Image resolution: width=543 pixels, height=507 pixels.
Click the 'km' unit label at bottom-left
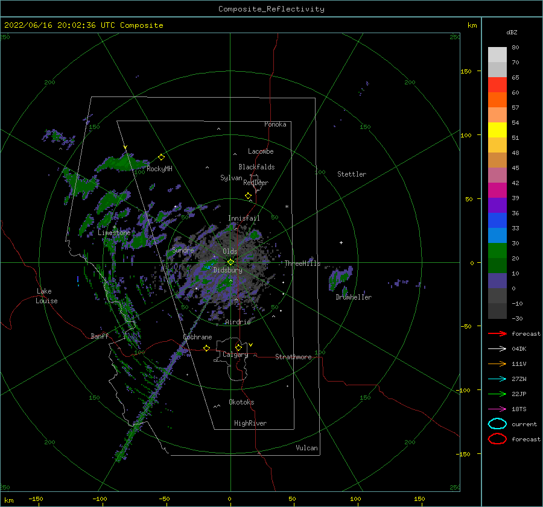pos(8,500)
